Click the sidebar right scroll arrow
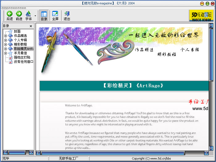 (x=31, y=152)
